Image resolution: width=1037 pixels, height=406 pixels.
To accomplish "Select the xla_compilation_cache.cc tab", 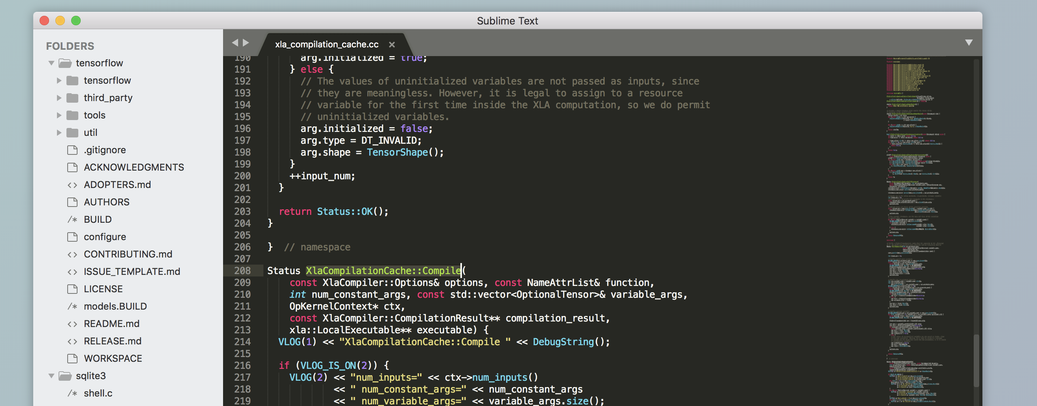I will pos(326,45).
